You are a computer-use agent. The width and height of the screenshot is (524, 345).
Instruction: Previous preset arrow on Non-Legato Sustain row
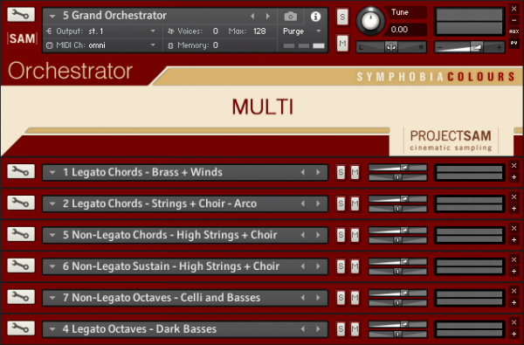pyautogui.click(x=303, y=266)
